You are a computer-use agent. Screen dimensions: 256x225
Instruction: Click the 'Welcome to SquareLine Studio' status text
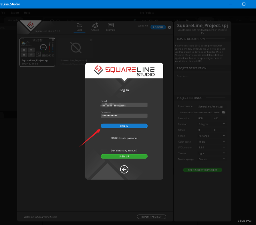(x=40, y=217)
